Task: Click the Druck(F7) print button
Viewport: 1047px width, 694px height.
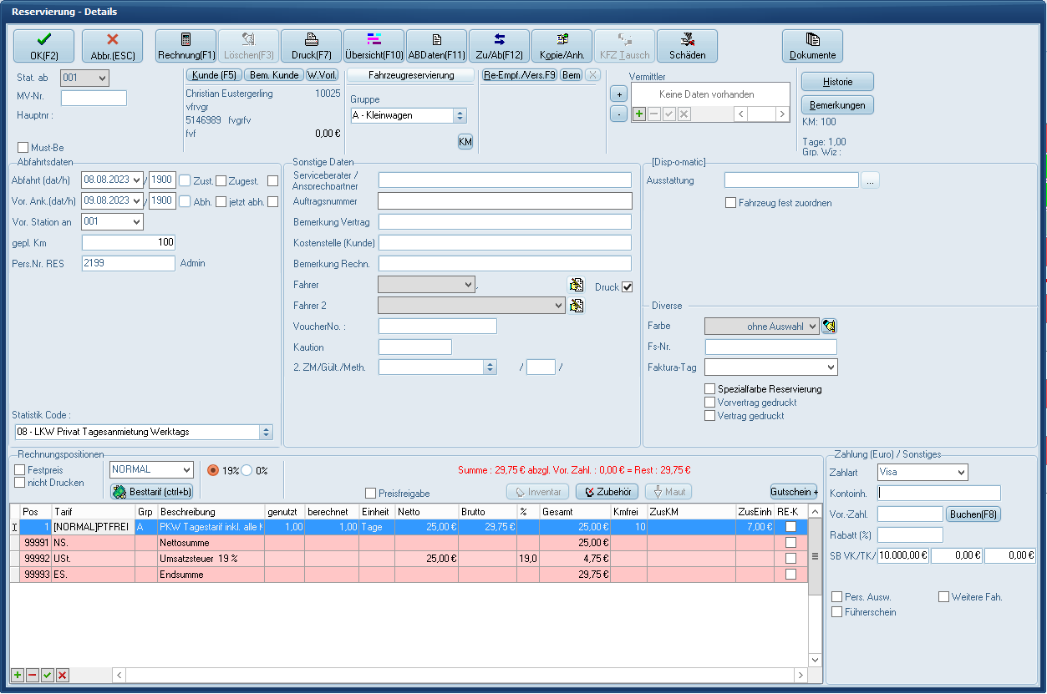Action: (x=311, y=46)
